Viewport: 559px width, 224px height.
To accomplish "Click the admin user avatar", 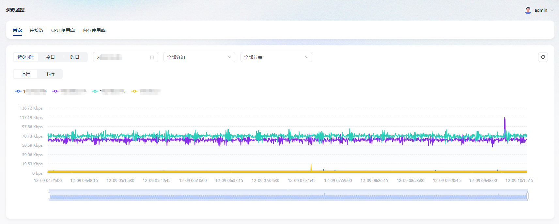I will coord(528,10).
